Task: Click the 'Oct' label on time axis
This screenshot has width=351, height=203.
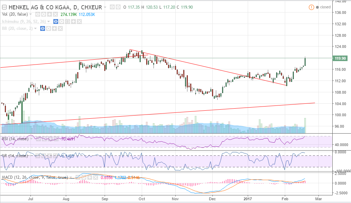Action: point(142,199)
